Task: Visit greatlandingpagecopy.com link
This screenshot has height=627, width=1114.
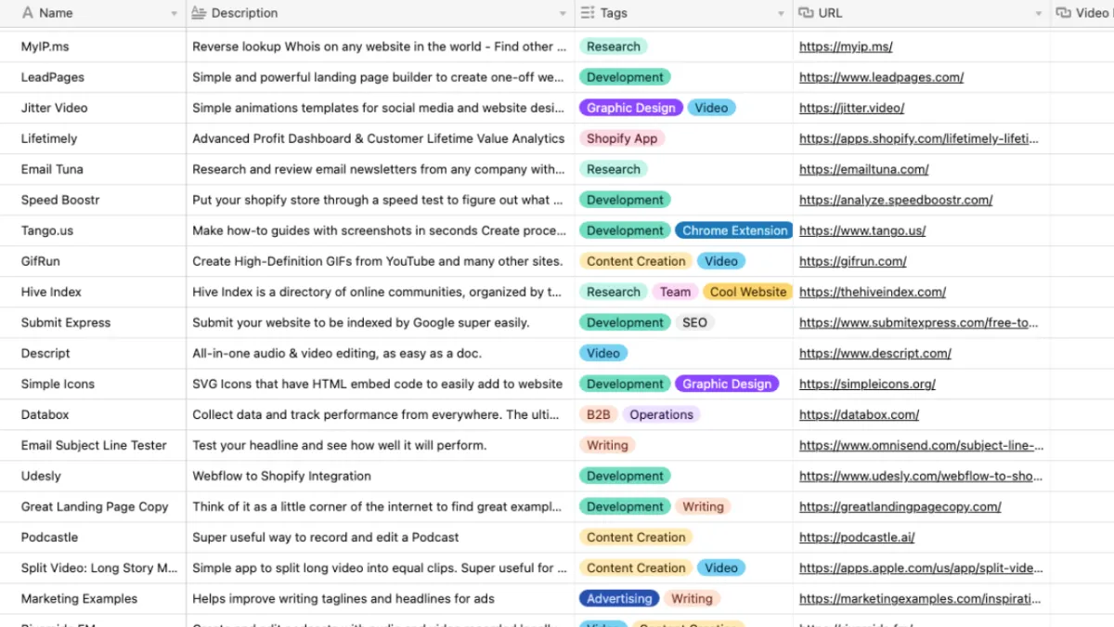Action: [x=900, y=506]
